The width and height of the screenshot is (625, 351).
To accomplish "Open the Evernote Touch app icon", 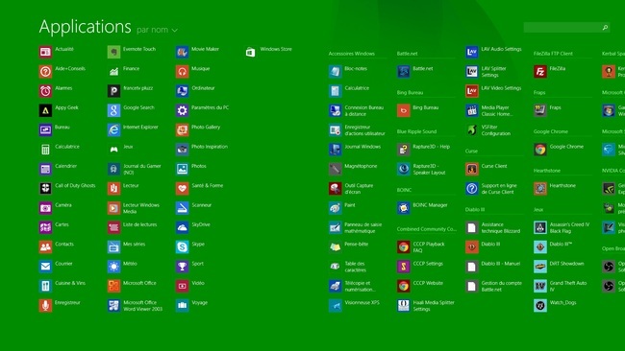I will [113, 52].
